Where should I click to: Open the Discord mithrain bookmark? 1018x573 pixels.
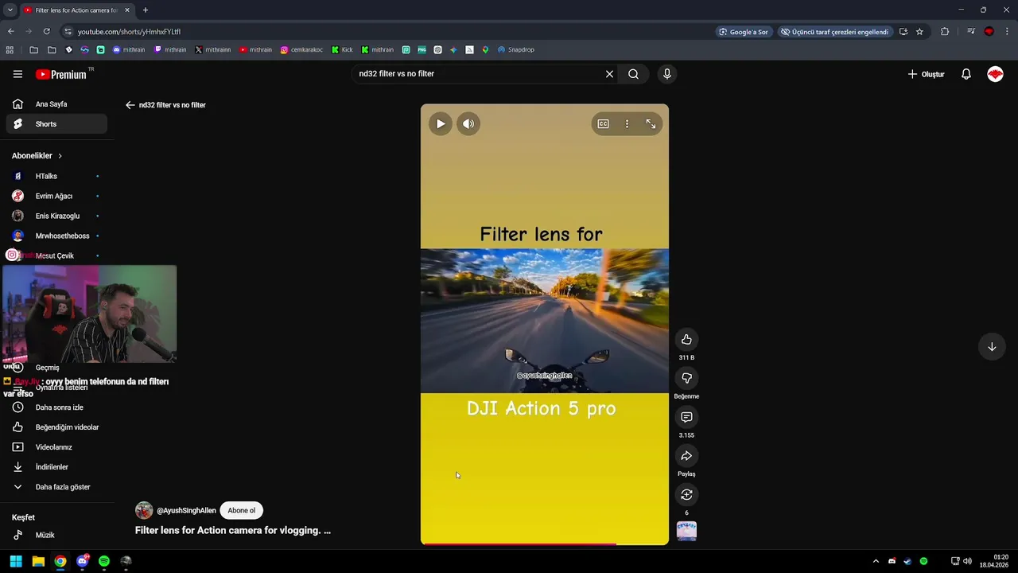click(x=129, y=49)
